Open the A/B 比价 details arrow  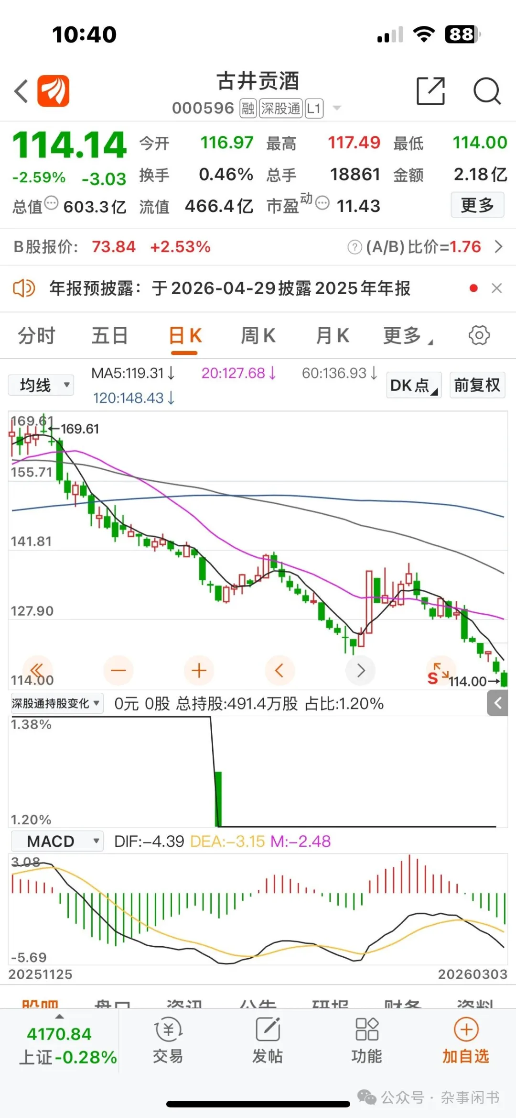tap(498, 247)
